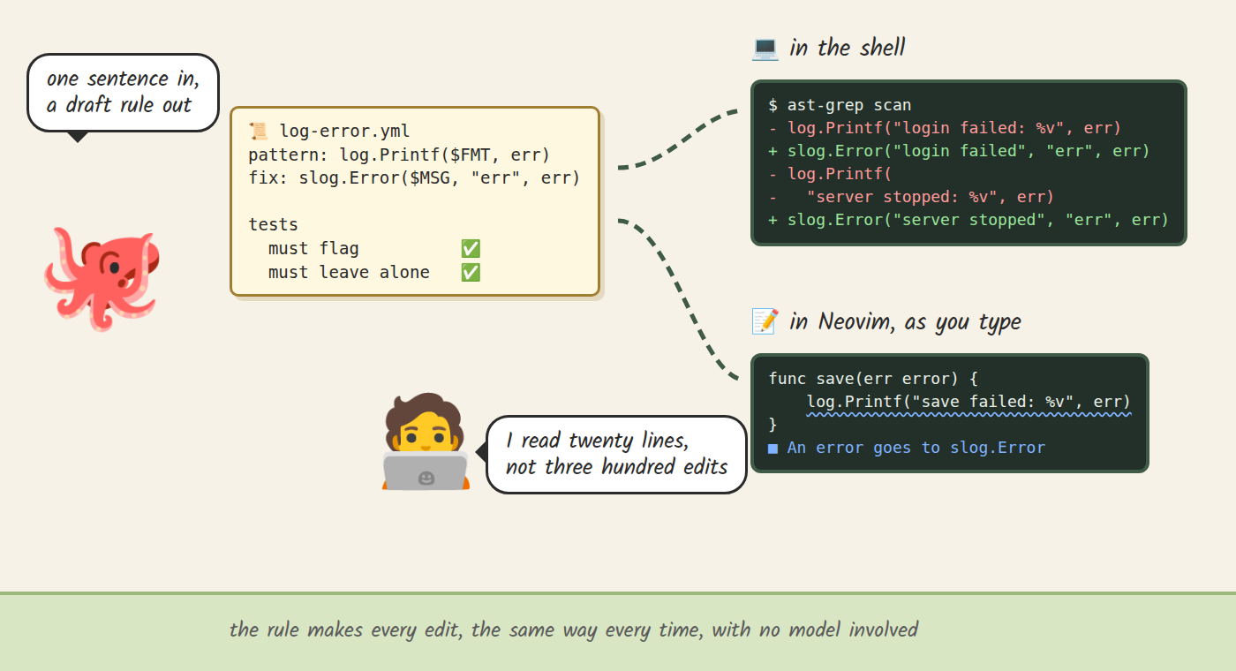This screenshot has height=671, width=1236.
Task: Click the footer text 'the rule makes every edit'
Action: click(574, 630)
